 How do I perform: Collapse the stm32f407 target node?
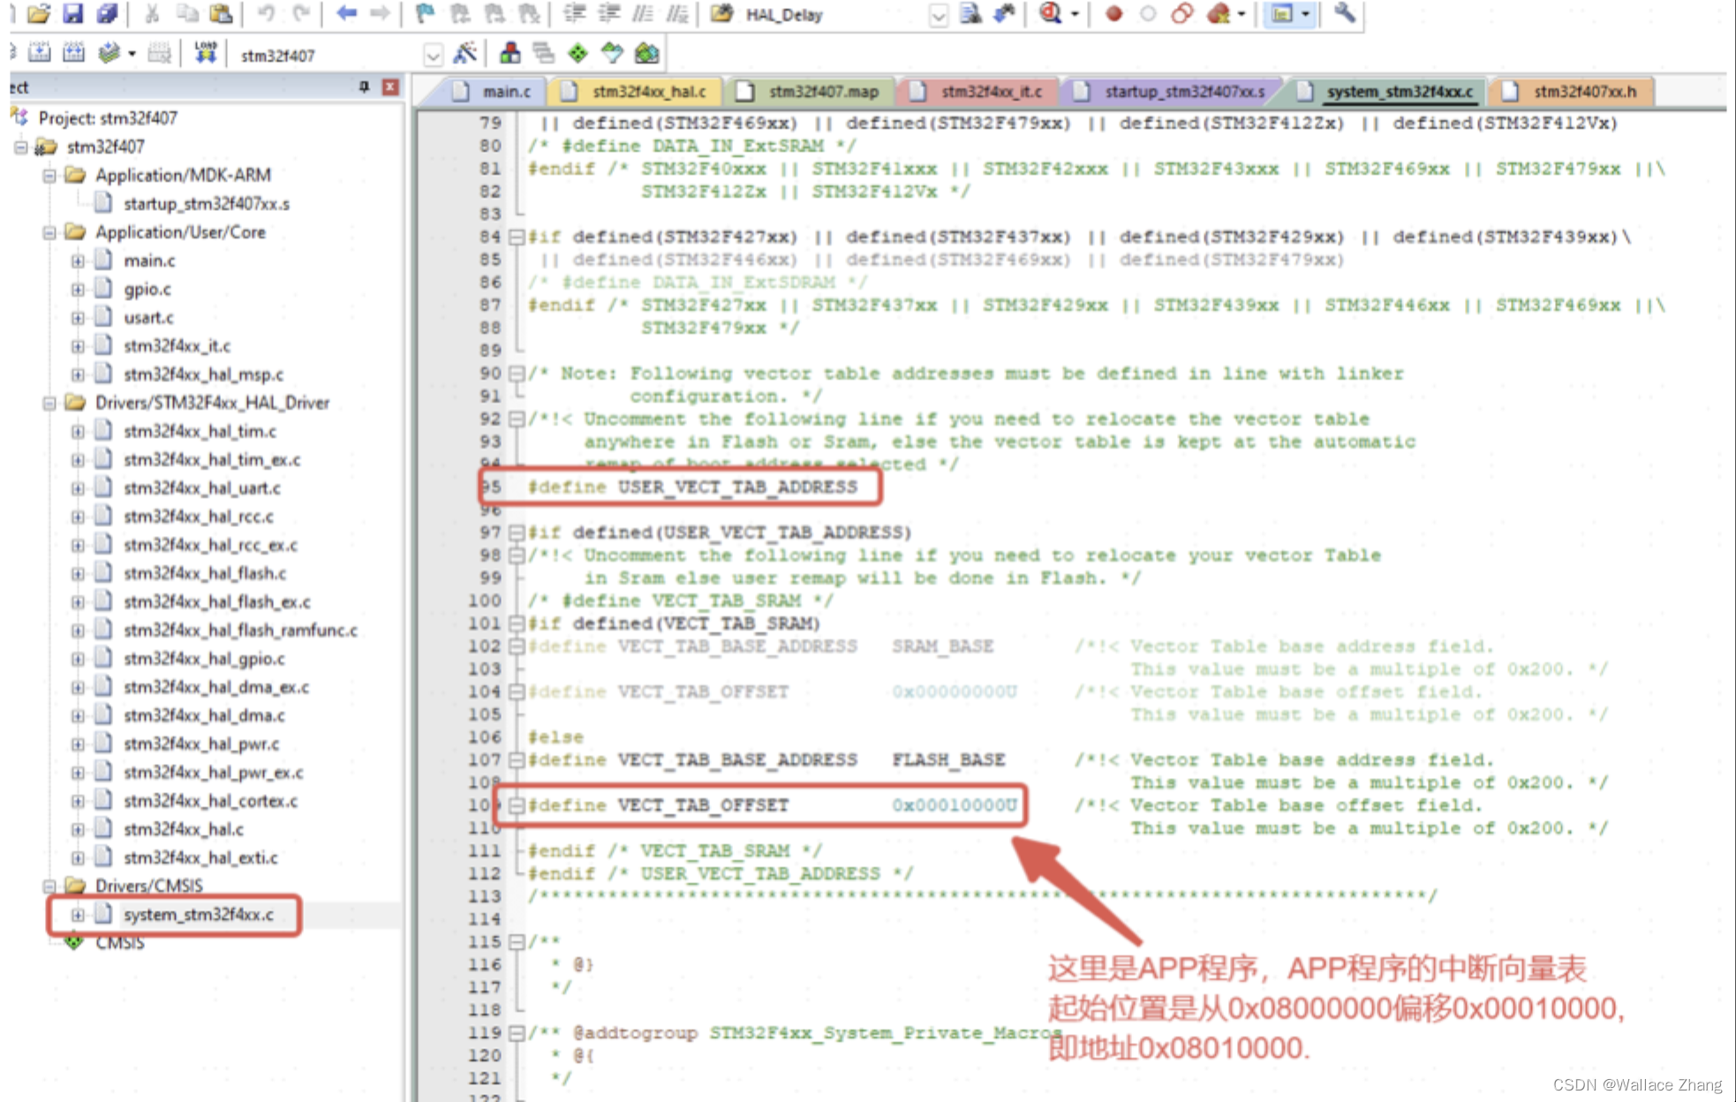coord(20,147)
